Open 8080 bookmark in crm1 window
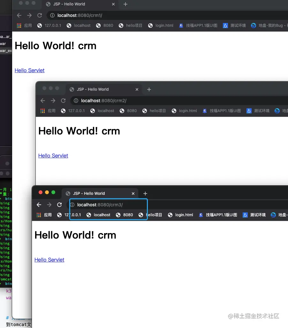This screenshot has width=288, height=328. (x=105, y=26)
